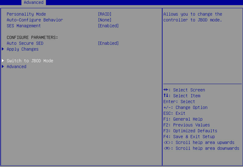This screenshot has height=167, width=243.
Task: Select the Auto-Configure Behavior setting
Action: (x=35, y=20)
